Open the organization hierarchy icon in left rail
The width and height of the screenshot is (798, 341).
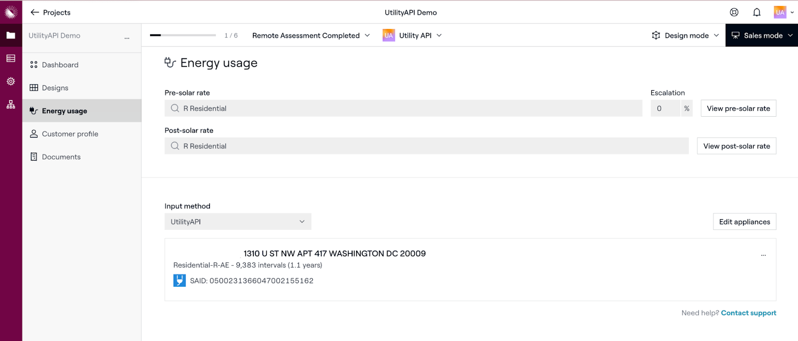(11, 105)
